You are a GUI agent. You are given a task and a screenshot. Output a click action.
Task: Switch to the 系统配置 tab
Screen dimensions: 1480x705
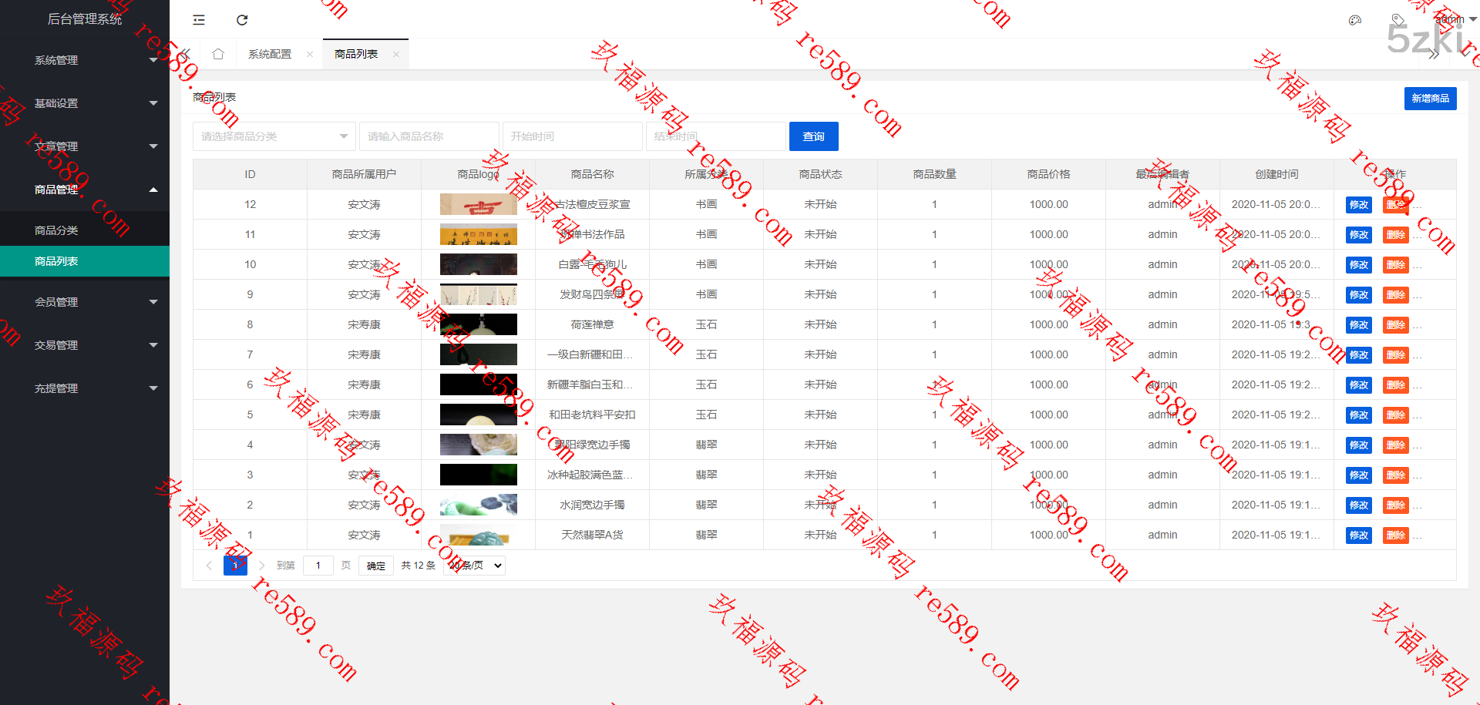click(270, 54)
